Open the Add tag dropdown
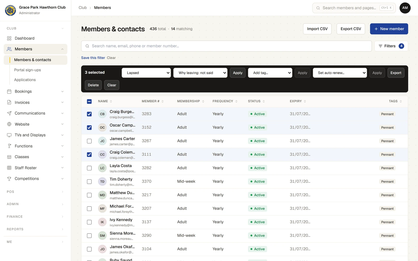Viewport: 418px width, 261px height. tap(270, 73)
